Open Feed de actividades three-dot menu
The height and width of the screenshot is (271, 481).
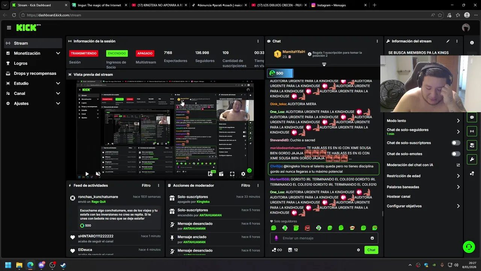pyautogui.click(x=159, y=186)
